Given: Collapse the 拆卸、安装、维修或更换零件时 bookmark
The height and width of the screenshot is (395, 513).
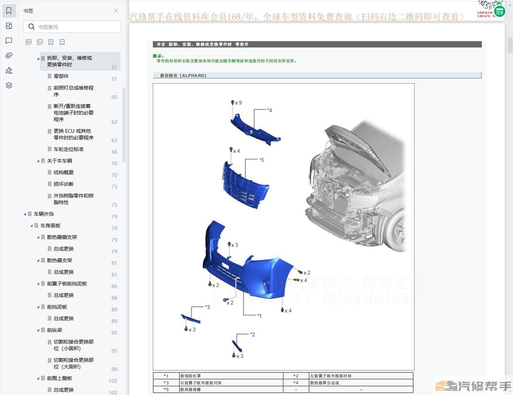Looking at the screenshot, I should 38,59.
